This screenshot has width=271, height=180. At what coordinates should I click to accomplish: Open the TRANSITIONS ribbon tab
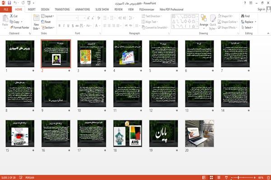tap(62, 9)
